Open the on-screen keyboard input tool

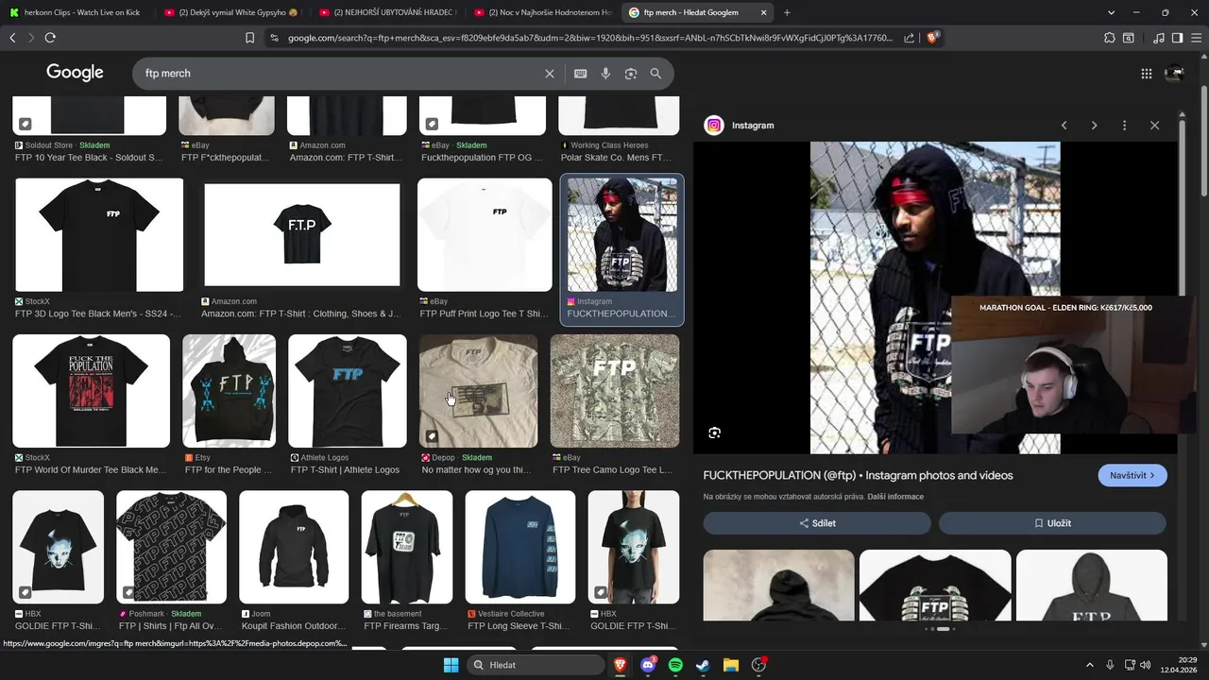pos(580,74)
